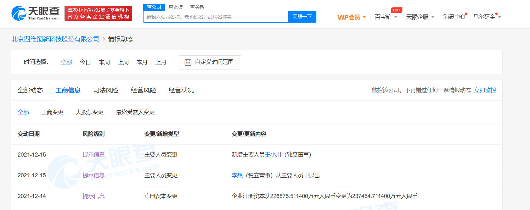Click 提示信息 in the 王小川 row

point(93,155)
